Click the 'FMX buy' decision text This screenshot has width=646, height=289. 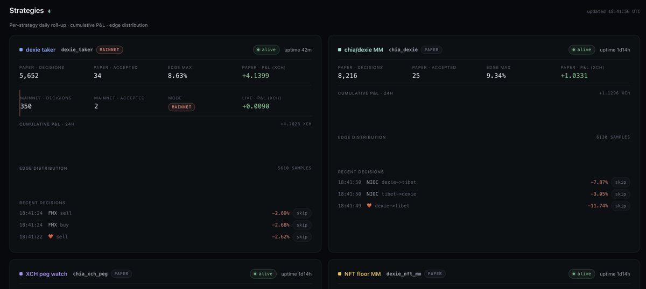[59, 225]
